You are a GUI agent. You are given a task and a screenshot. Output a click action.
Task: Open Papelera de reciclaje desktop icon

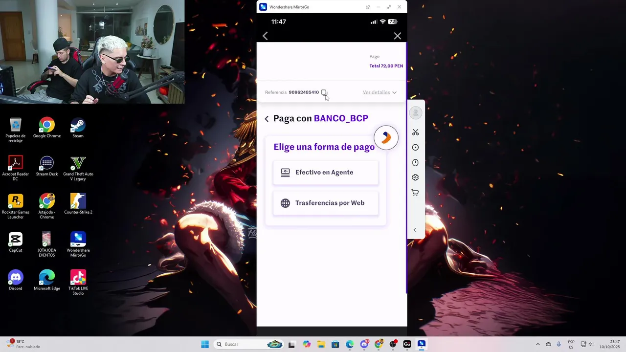click(16, 130)
